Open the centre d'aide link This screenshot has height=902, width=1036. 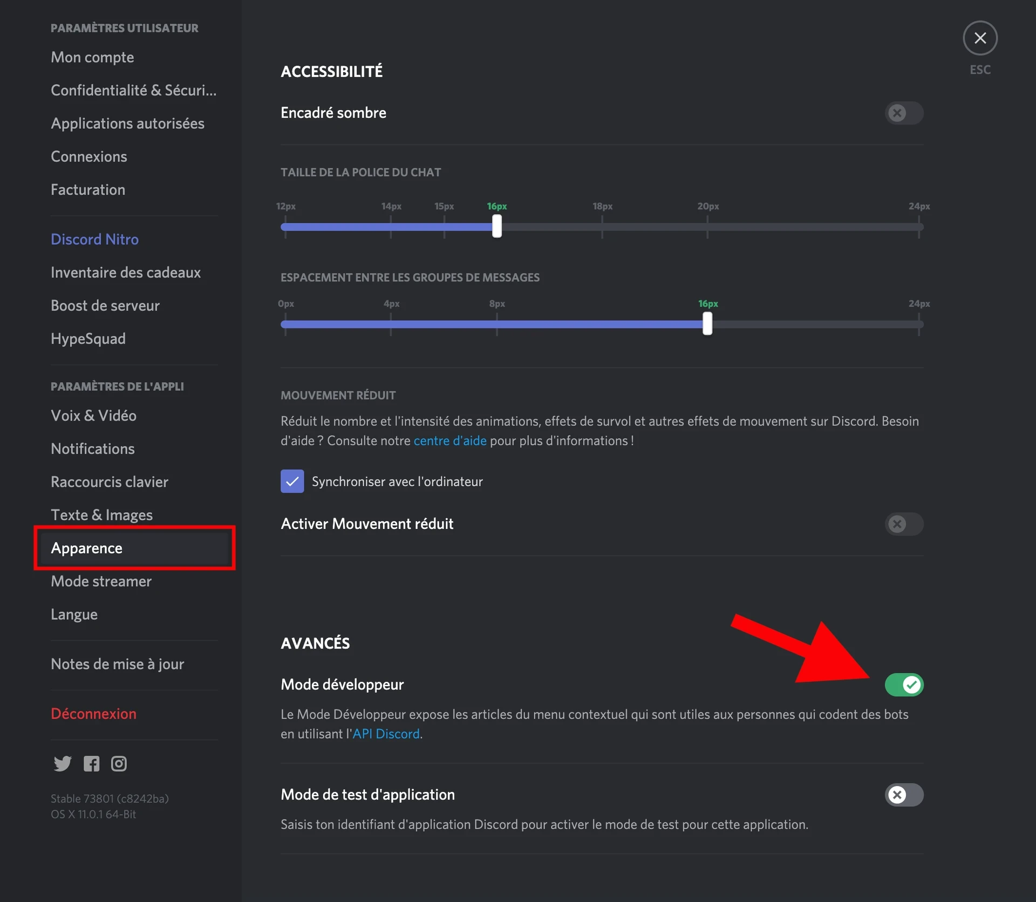coord(450,441)
